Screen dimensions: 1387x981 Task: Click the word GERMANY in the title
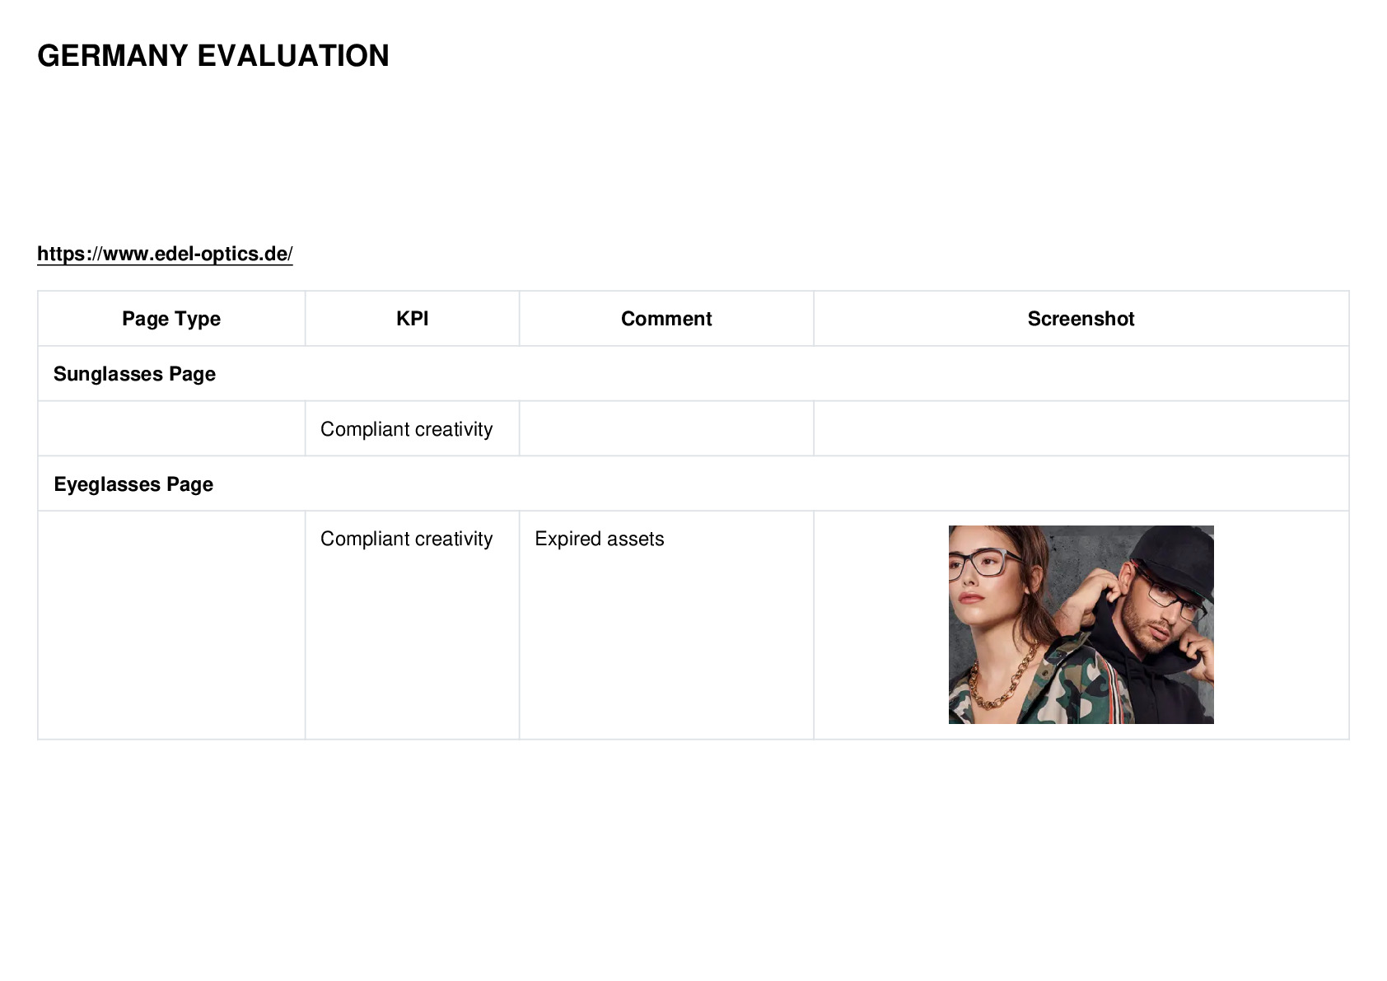coord(113,56)
